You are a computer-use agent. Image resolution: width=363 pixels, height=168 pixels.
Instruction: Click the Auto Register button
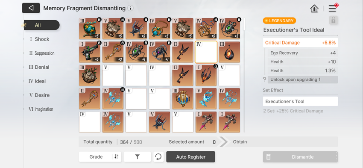point(190,157)
